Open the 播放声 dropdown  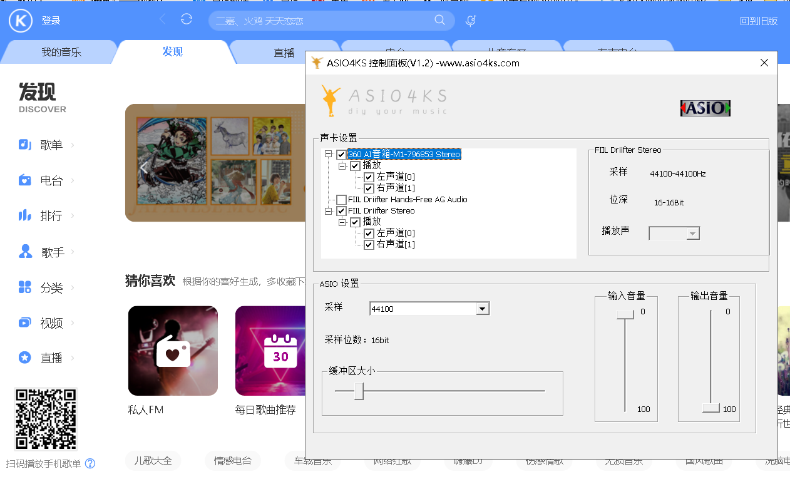point(692,234)
